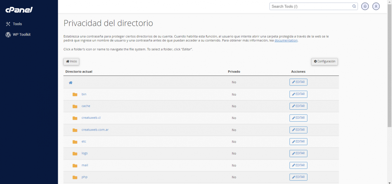392x184 pixels.
Task: Click the WP Toolkit WordPress icon
Action: [8, 35]
